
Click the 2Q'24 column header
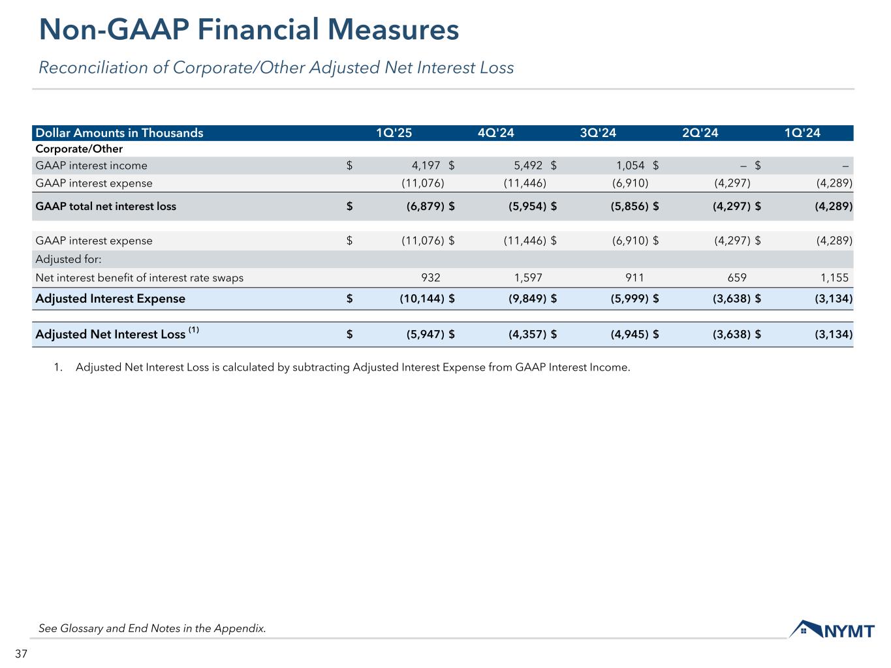pos(700,133)
